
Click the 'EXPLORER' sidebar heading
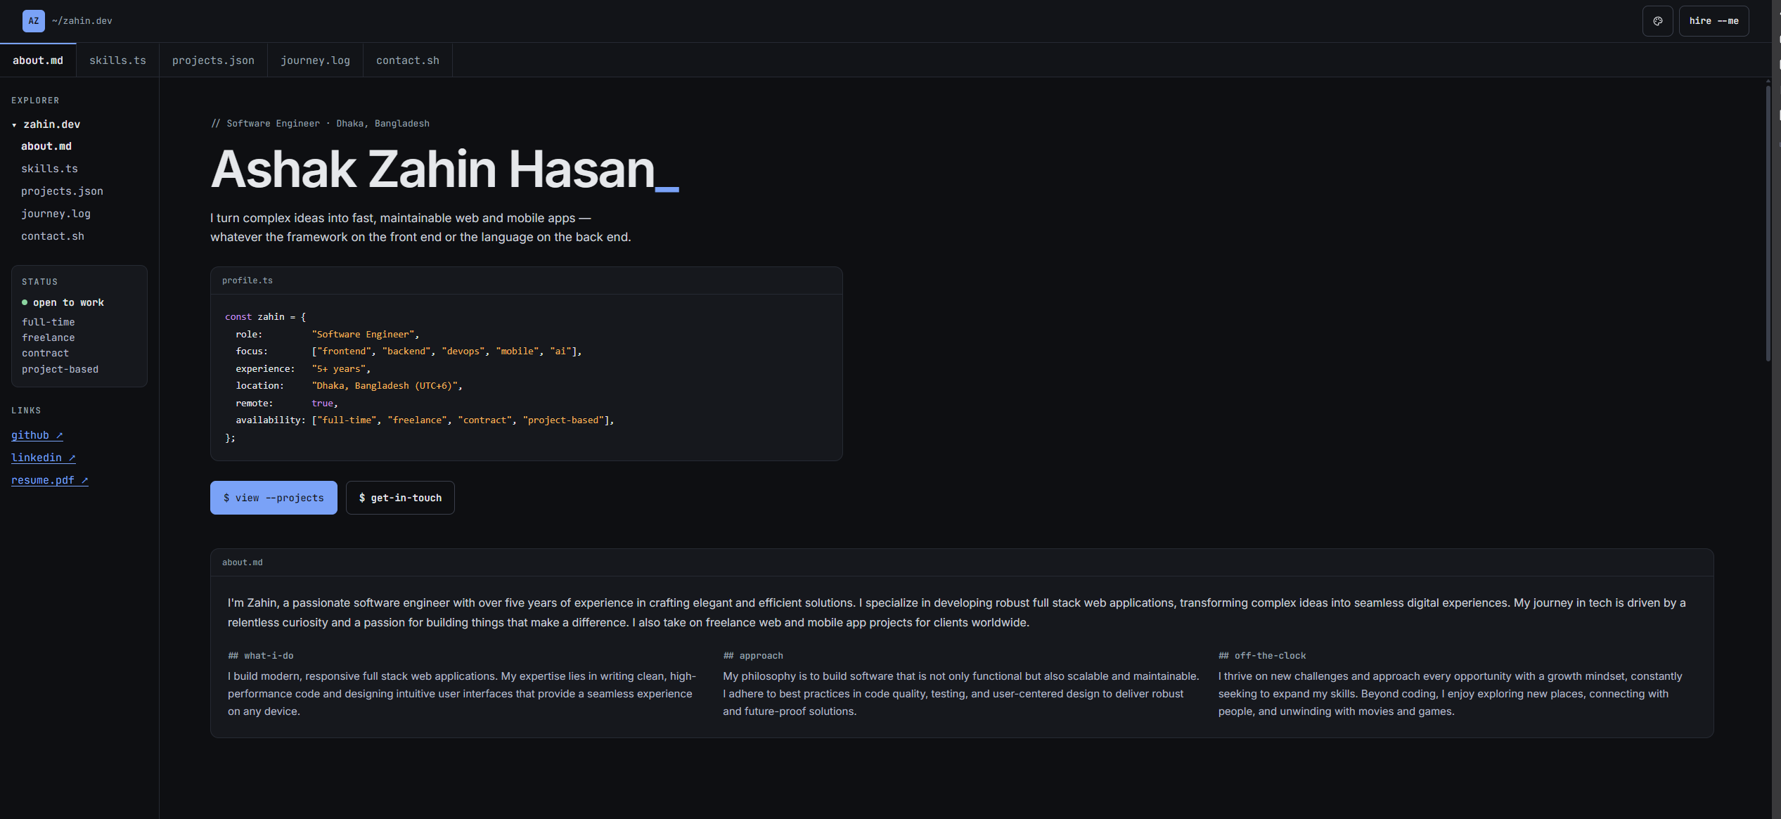(35, 101)
